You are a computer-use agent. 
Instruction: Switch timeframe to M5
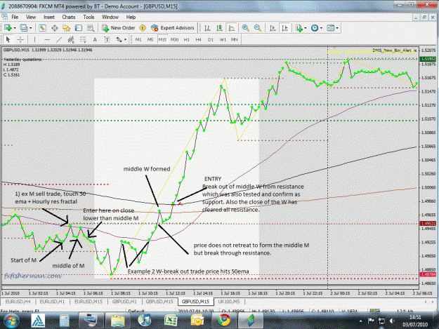(150, 40)
